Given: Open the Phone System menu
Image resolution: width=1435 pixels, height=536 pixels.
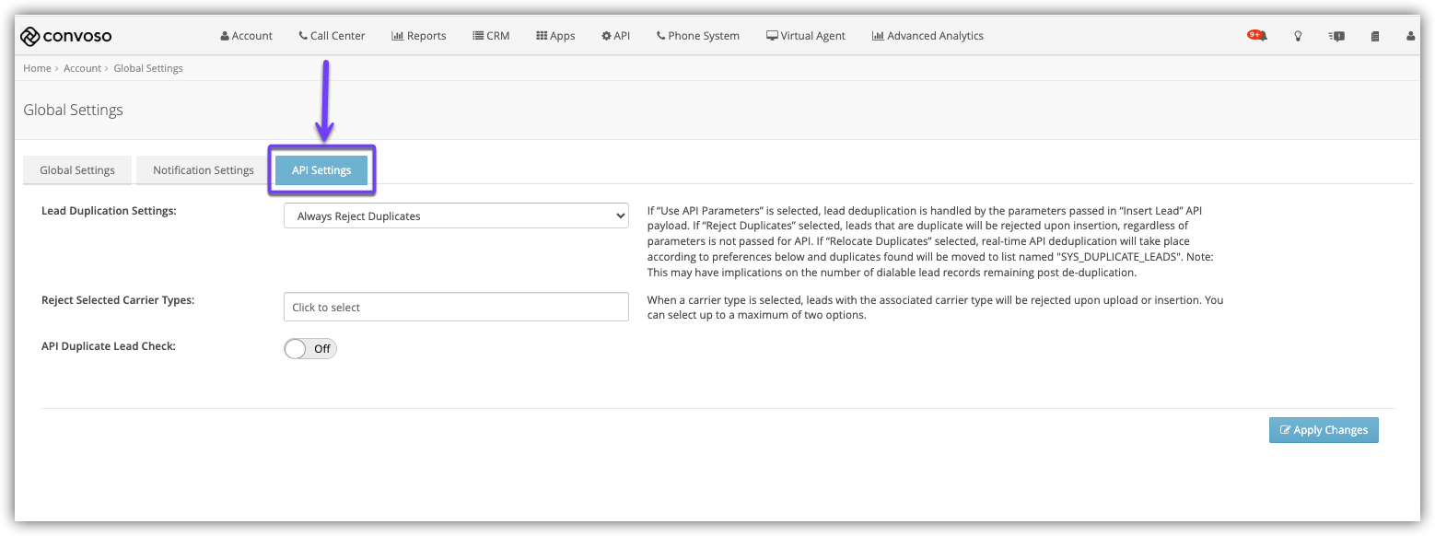Looking at the screenshot, I should (x=697, y=36).
